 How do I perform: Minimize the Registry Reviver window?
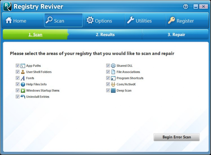tap(196, 6)
